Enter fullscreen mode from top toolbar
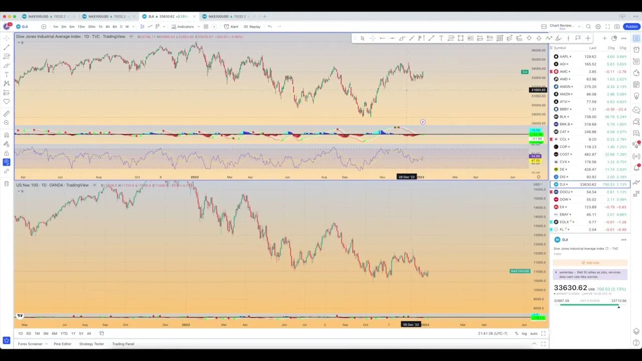This screenshot has height=361, width=642. click(x=607, y=27)
